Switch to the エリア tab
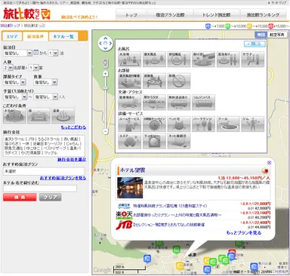Screen dimensions: 290x276 pyautogui.click(x=12, y=36)
